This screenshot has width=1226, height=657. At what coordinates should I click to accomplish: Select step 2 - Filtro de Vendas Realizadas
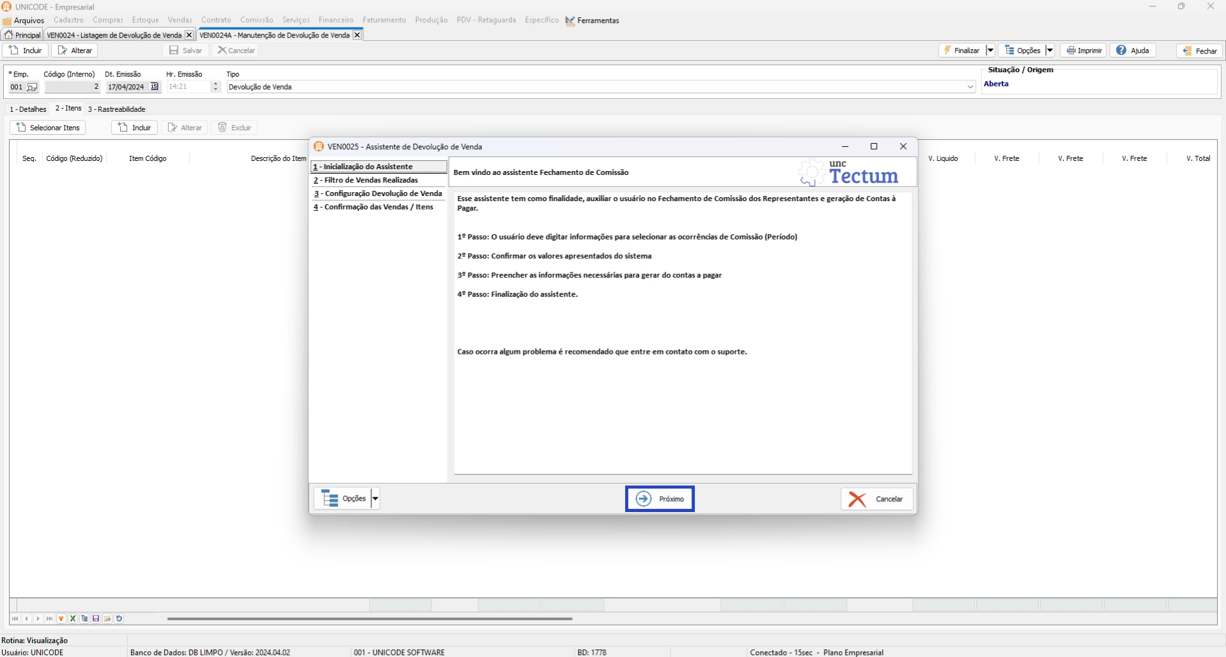coord(371,180)
